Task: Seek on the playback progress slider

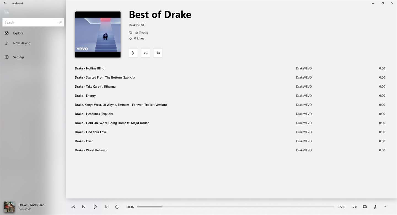Action: (235, 207)
